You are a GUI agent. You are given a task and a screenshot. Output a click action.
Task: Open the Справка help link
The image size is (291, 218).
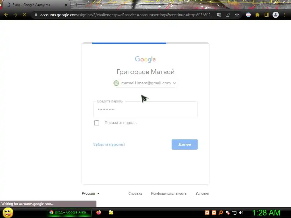coord(135,194)
